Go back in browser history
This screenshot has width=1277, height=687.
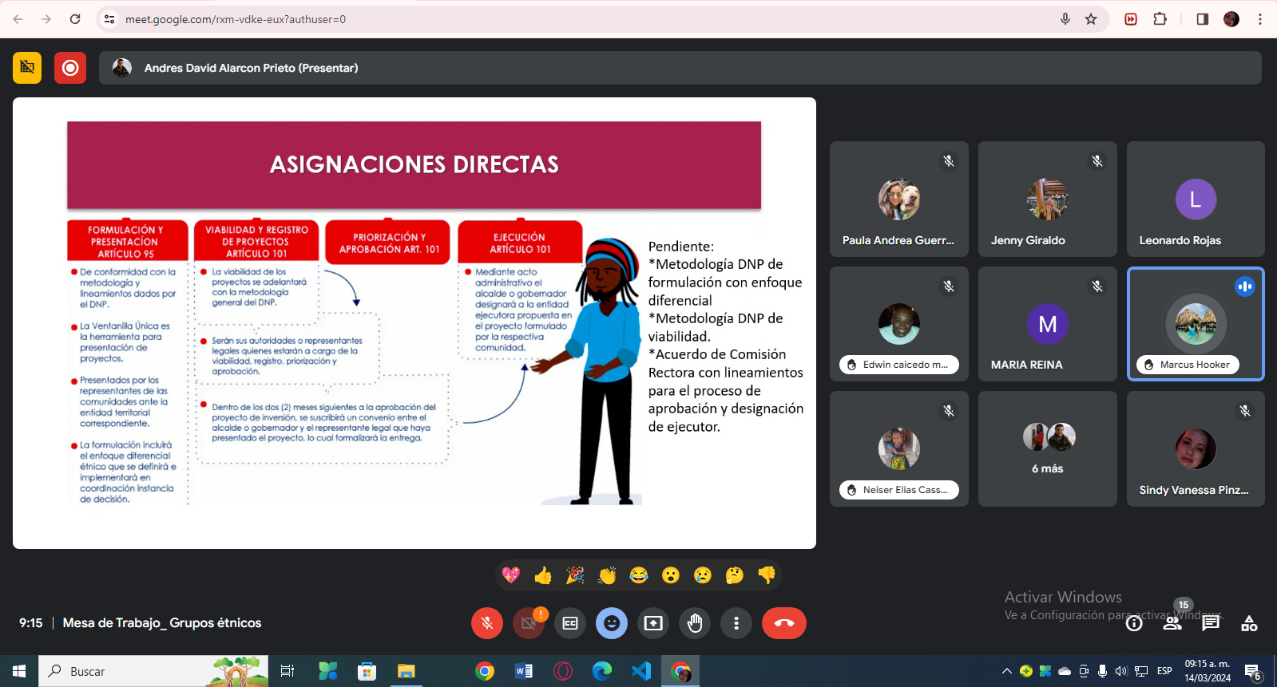tap(18, 19)
